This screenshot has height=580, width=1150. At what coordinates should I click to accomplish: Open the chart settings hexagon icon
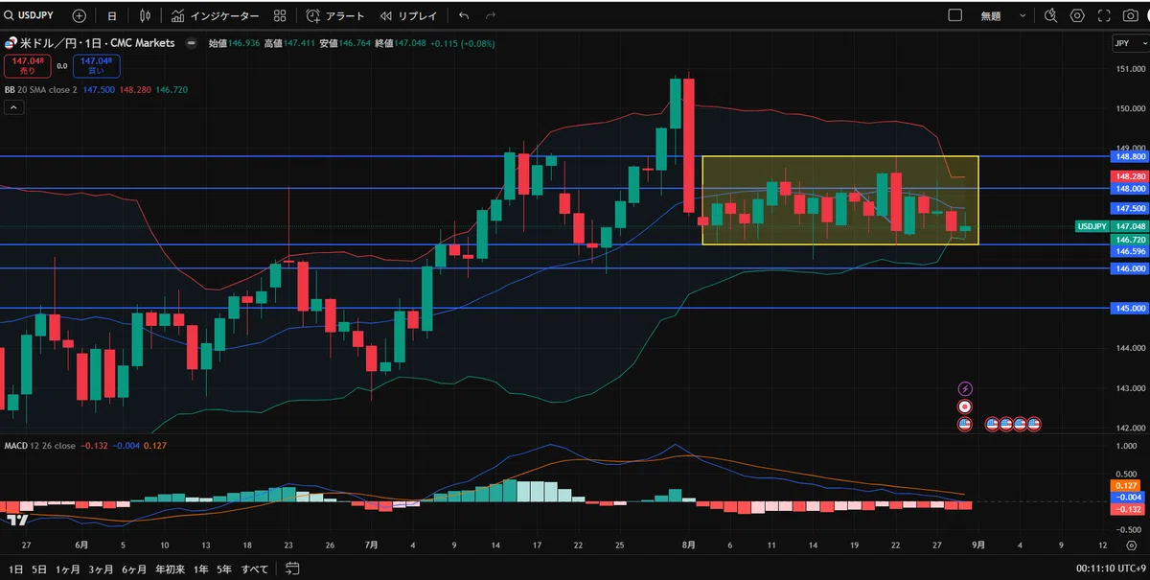[1077, 15]
